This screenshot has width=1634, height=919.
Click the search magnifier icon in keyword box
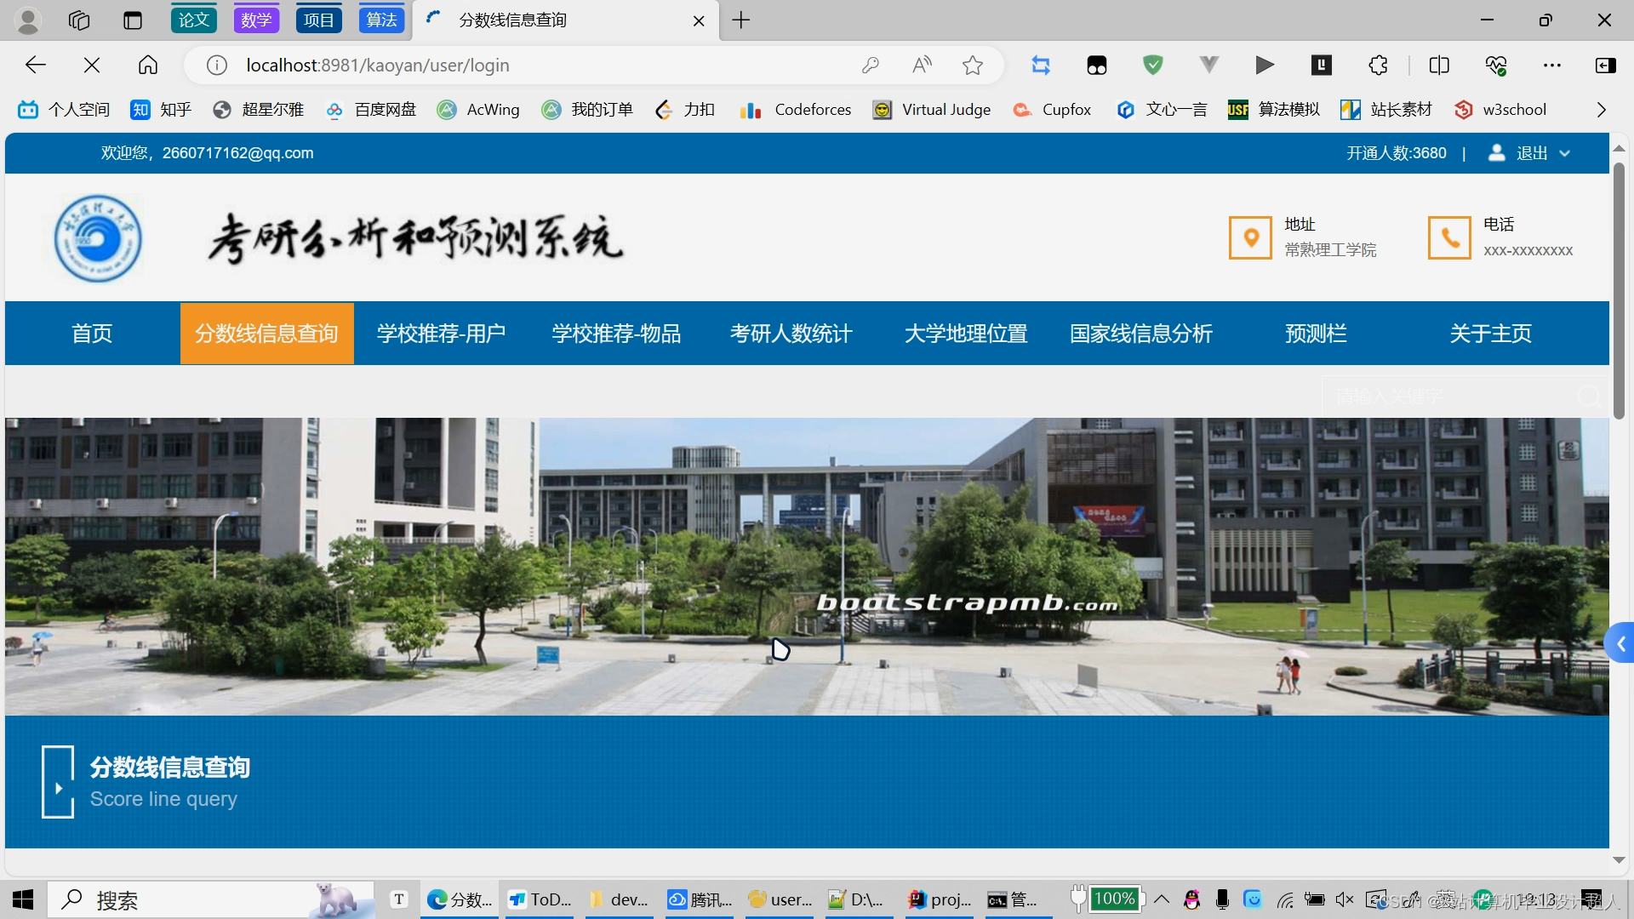[x=1588, y=397]
